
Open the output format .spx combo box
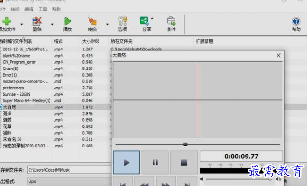tap(69, 182)
